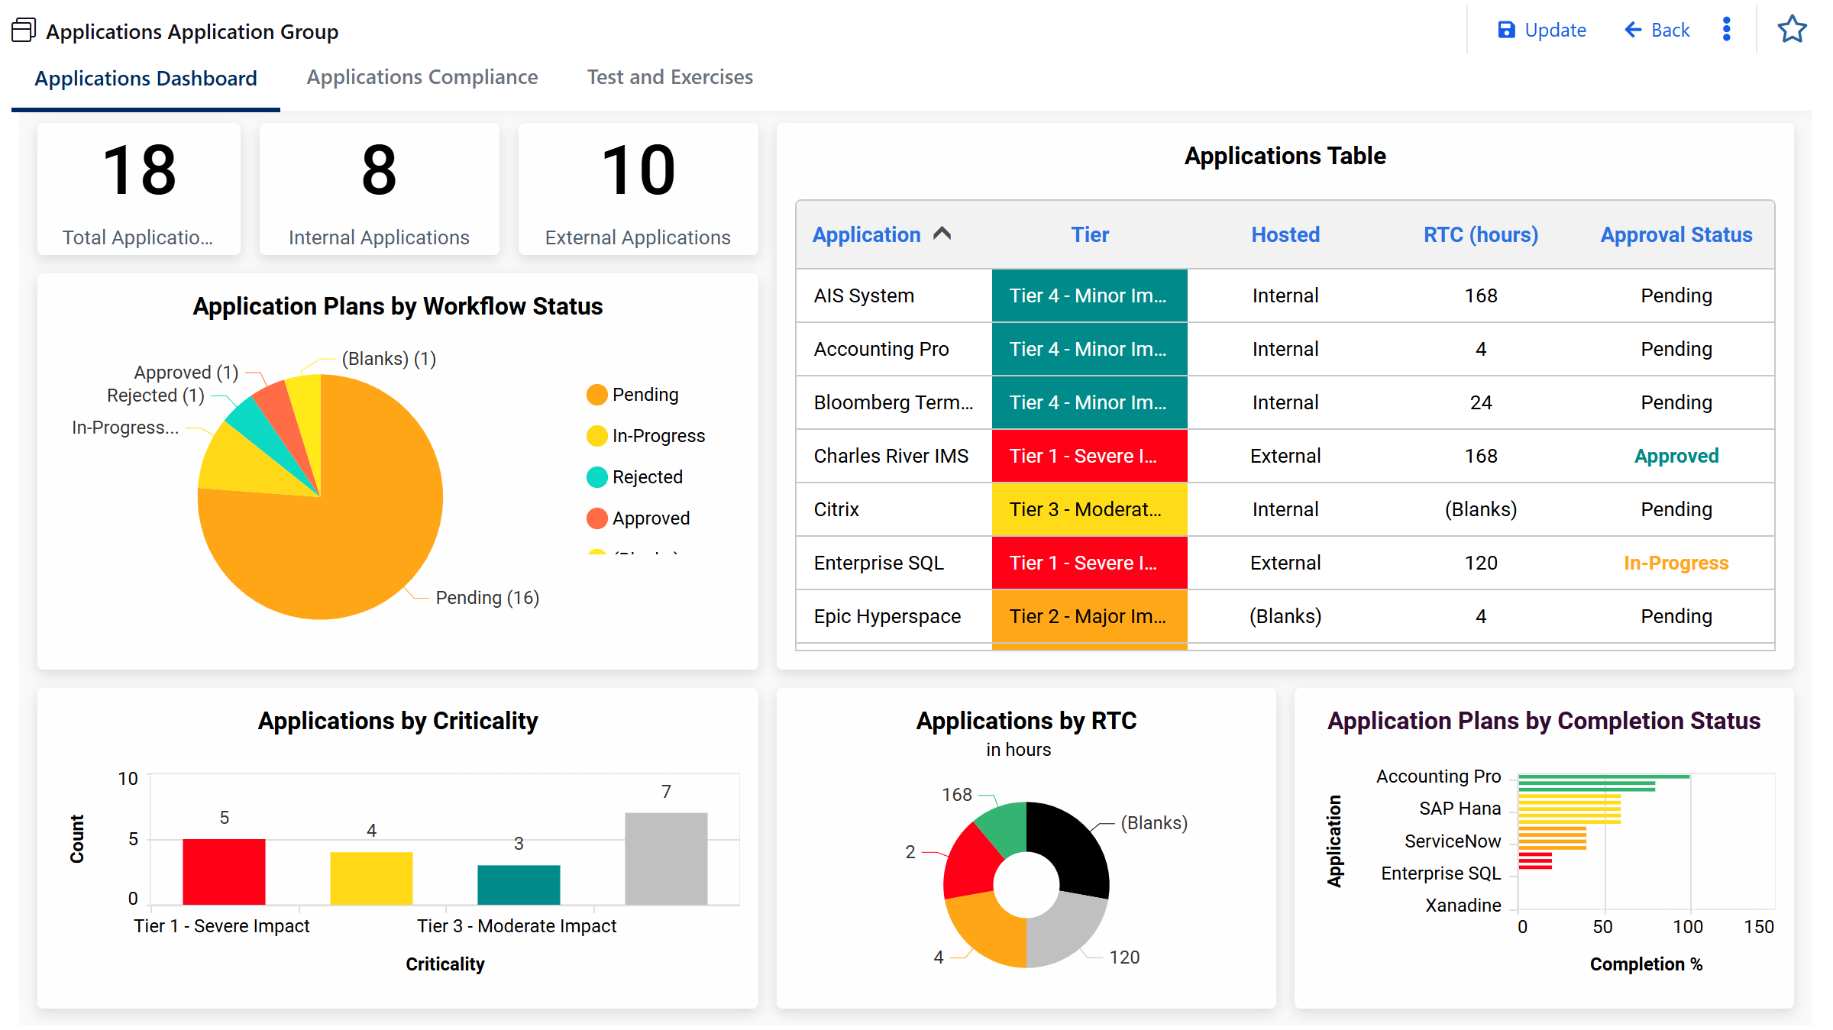Viewport: 1833px width, 1030px height.
Task: Select the External Applications count card
Action: [x=638, y=189]
